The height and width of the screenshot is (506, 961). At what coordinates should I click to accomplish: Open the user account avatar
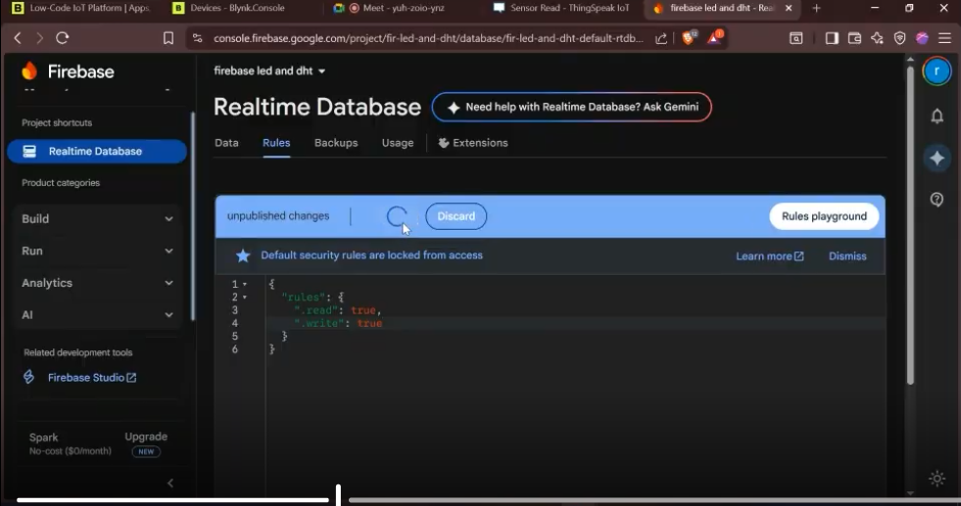tap(937, 71)
